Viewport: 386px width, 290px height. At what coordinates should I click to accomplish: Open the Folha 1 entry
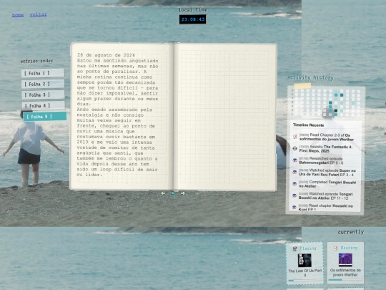coord(43,73)
